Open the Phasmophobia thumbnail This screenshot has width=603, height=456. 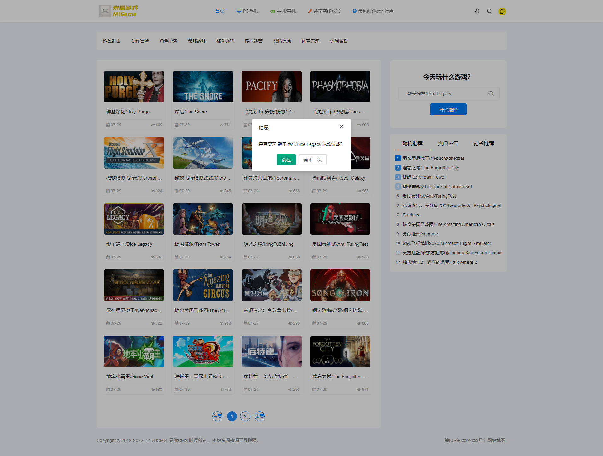coord(340,87)
